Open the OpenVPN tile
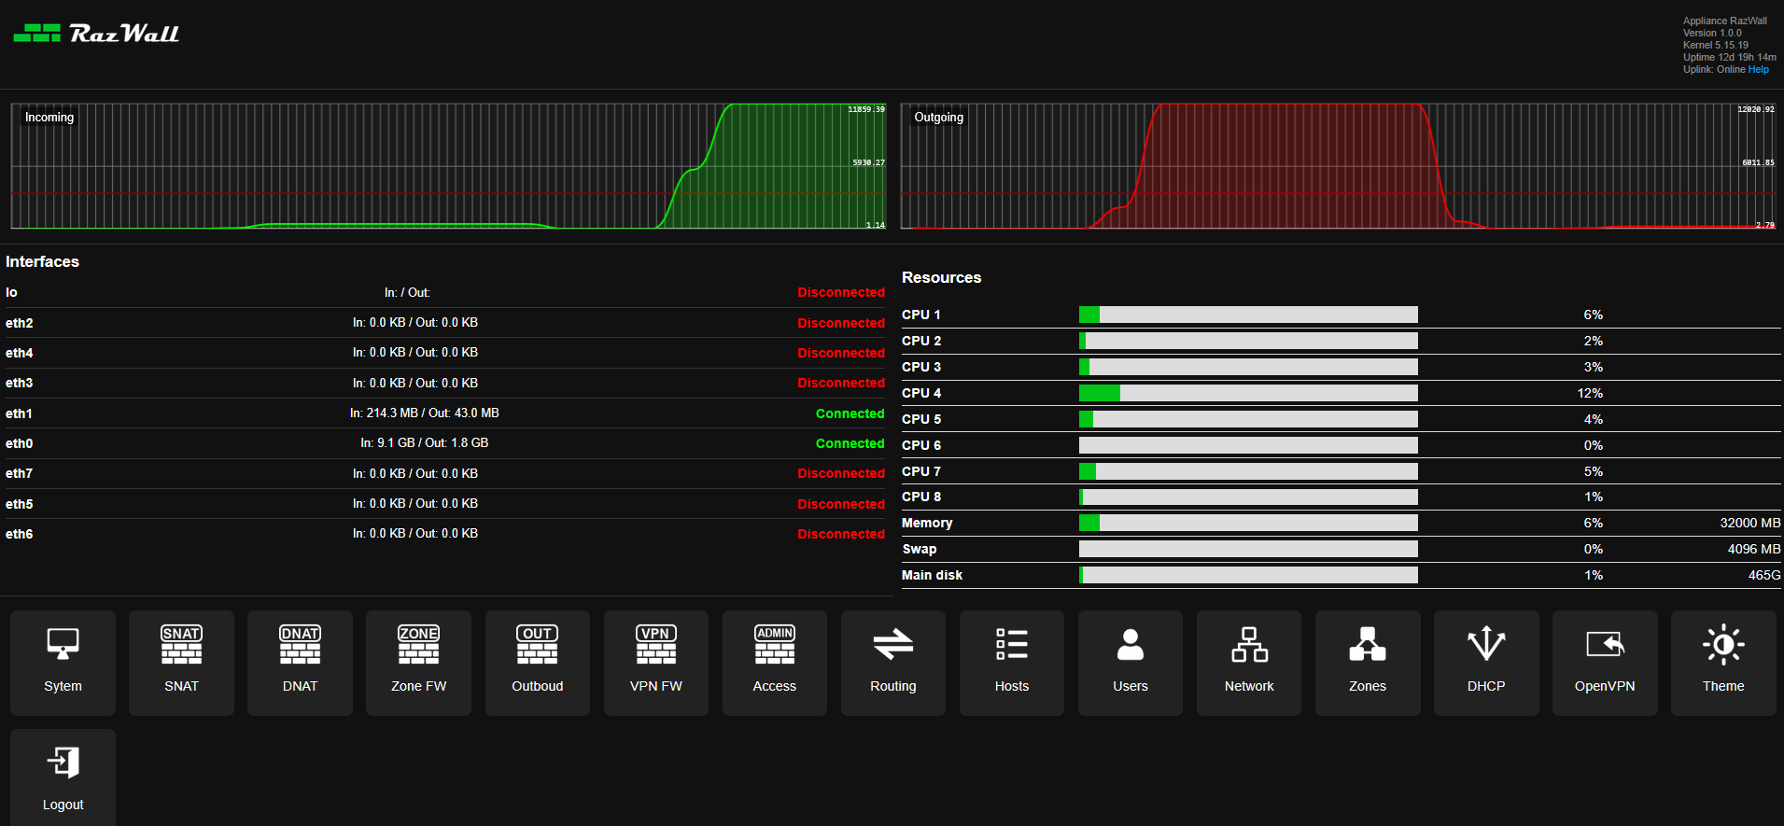1784x826 pixels. tap(1605, 663)
